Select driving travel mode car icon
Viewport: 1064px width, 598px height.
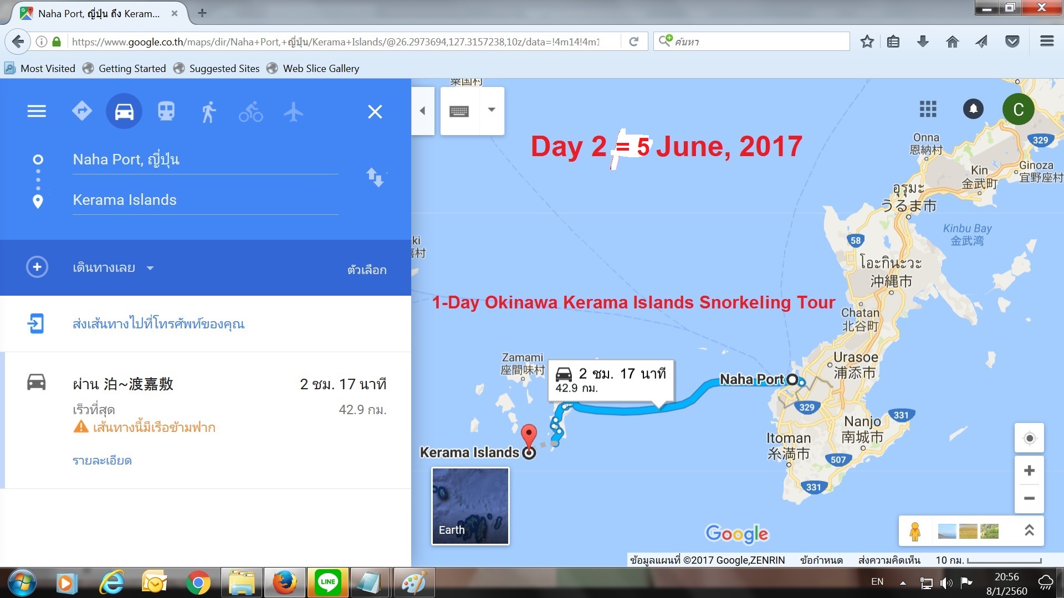pyautogui.click(x=124, y=111)
